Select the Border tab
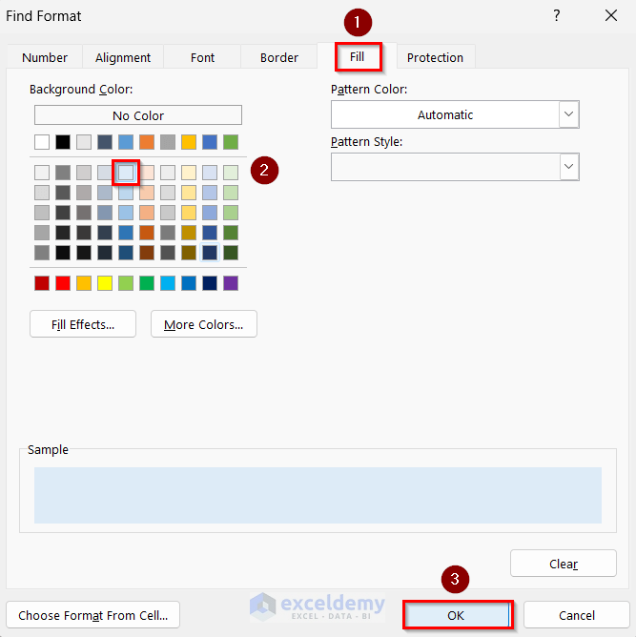 point(279,57)
